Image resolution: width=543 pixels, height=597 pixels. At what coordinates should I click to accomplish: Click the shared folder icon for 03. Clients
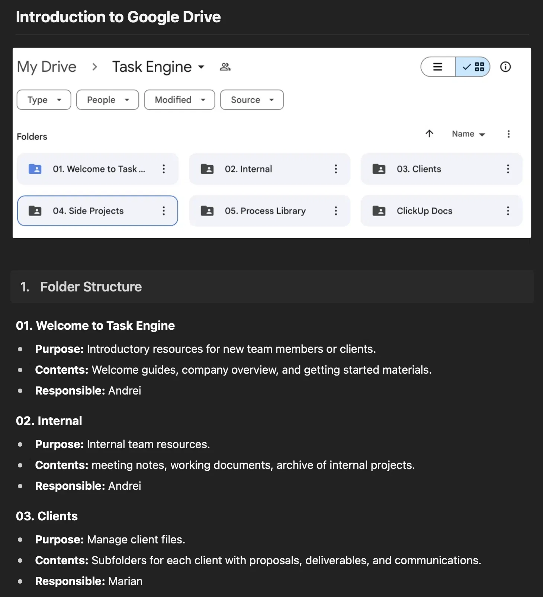tap(379, 169)
